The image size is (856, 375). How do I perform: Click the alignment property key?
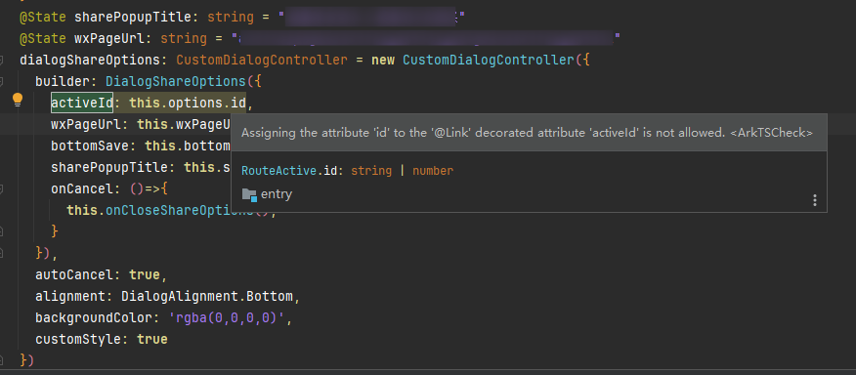tap(70, 297)
